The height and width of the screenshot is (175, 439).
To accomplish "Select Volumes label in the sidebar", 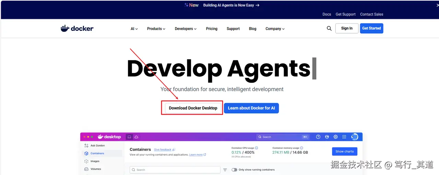I will tap(96, 169).
